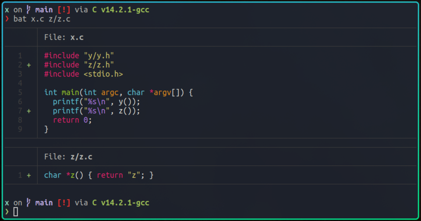421x221 pixels.
Task: Click the "File: x.c" header
Action: coord(64,38)
